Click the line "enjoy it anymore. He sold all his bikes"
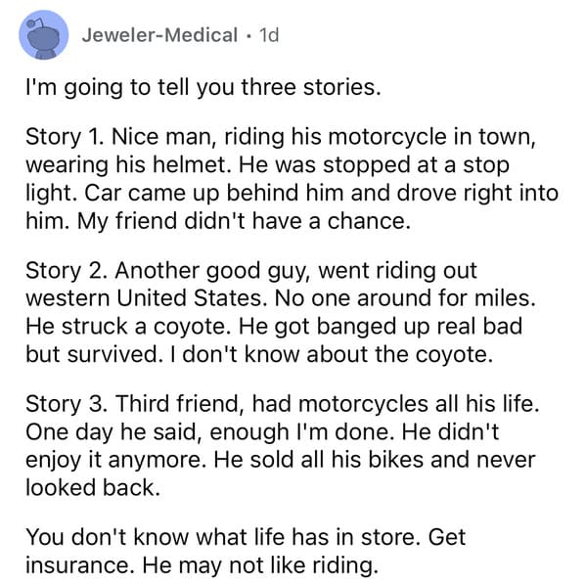Image resolution: width=586 pixels, height=584 pixels. tap(281, 461)
